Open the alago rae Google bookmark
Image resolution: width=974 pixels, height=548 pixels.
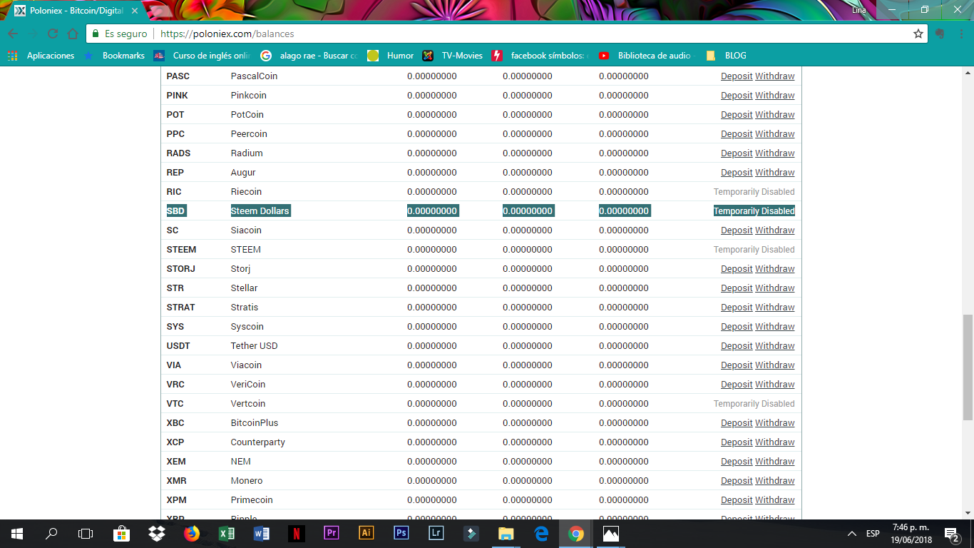pyautogui.click(x=309, y=56)
